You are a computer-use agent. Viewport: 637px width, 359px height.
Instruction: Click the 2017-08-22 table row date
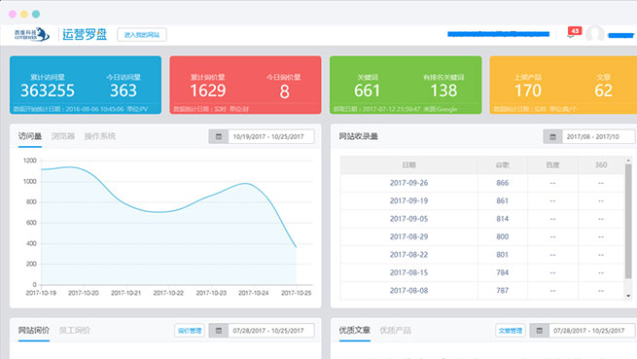point(408,255)
